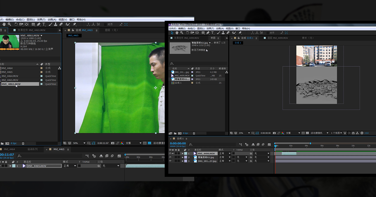Click the label color swatch of layer 1 MVI_4499.MOV
The height and width of the screenshot is (197, 376).
186,153
